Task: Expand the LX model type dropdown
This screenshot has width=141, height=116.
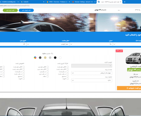Action: [x=13, y=44]
